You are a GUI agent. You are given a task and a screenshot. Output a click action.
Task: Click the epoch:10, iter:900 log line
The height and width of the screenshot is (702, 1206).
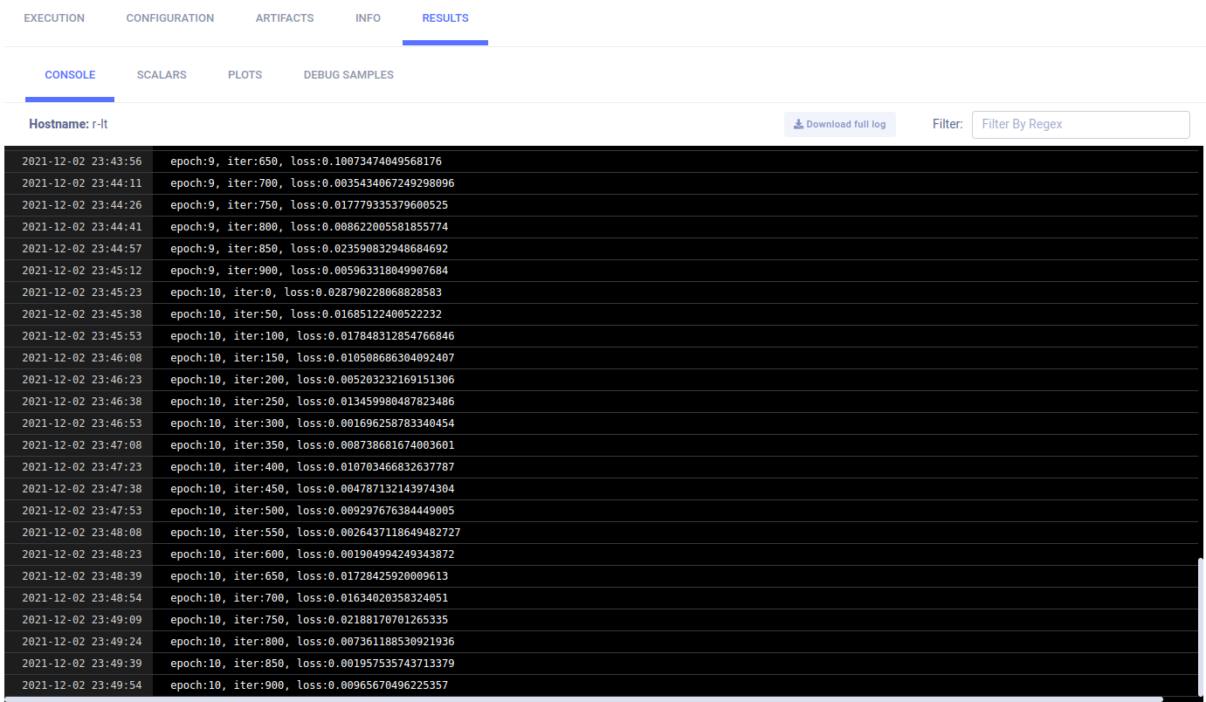tap(309, 685)
